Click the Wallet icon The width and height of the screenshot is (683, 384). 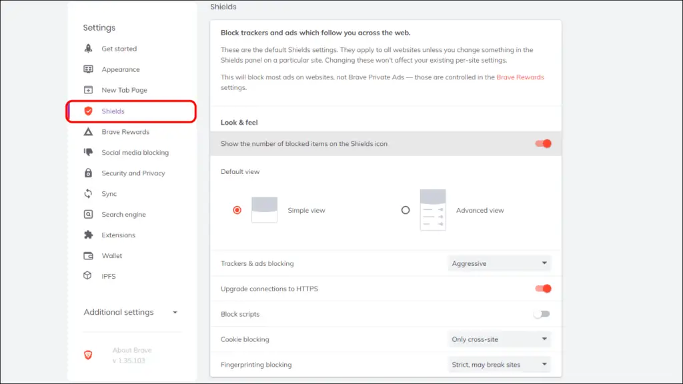pos(88,255)
